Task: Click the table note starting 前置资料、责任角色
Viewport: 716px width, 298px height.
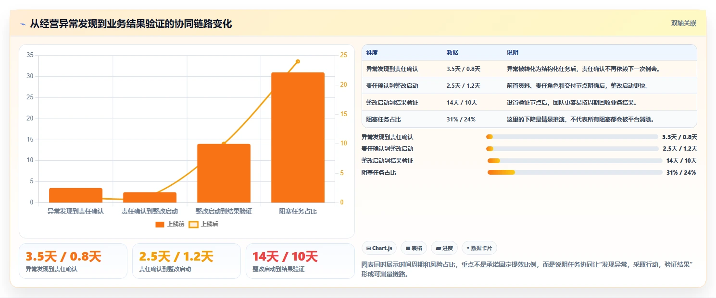Action: (x=578, y=86)
